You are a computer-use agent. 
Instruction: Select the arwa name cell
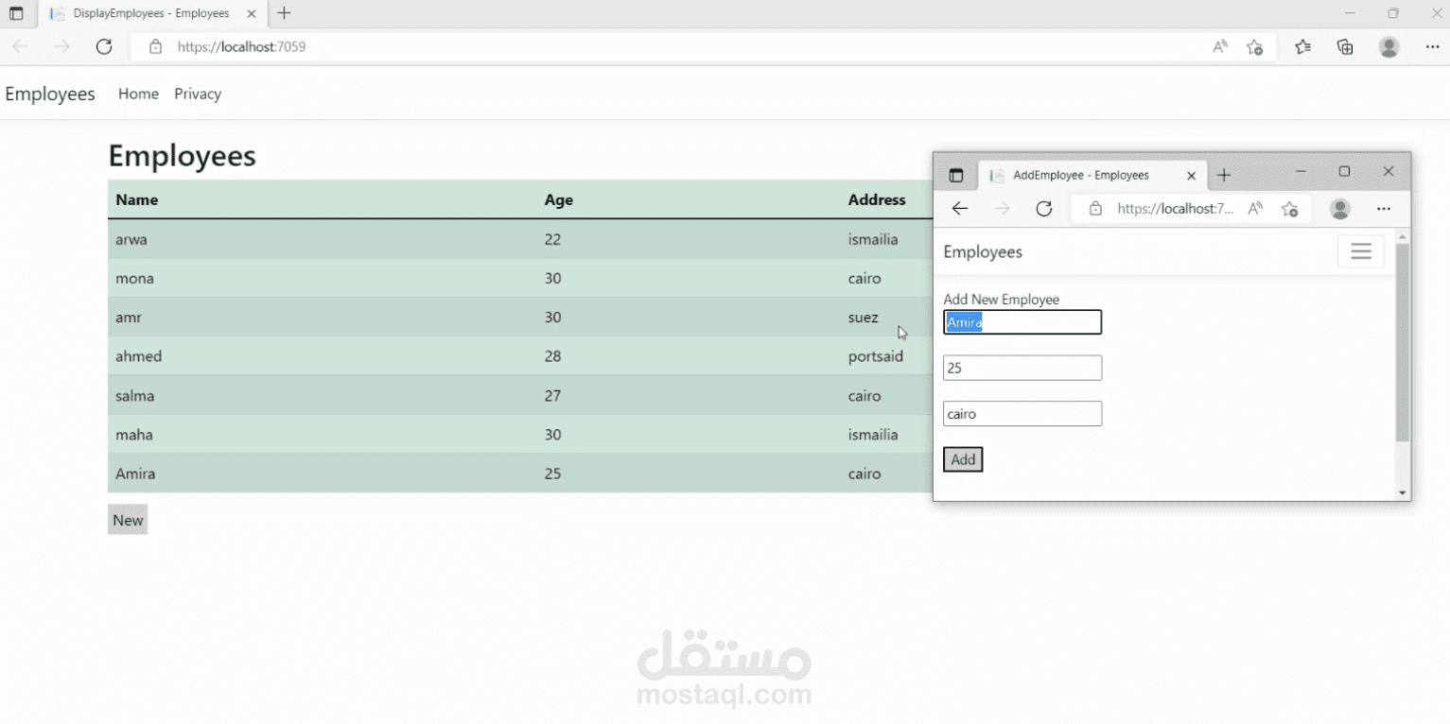tap(131, 239)
